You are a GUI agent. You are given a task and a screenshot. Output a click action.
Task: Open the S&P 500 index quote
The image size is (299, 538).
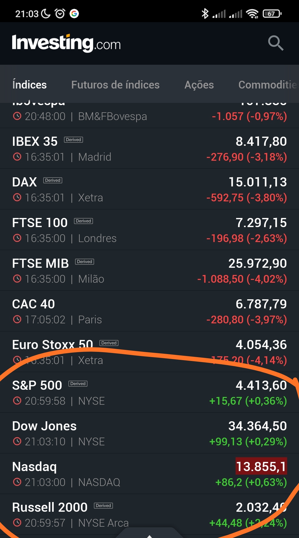149,392
